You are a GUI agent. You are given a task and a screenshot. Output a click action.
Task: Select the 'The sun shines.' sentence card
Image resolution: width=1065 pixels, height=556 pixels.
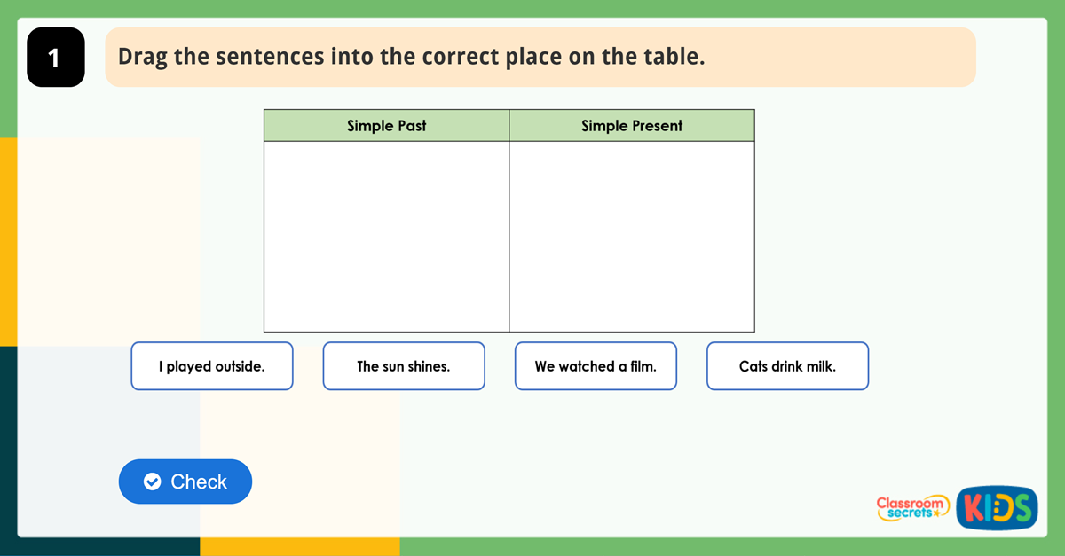click(x=403, y=365)
